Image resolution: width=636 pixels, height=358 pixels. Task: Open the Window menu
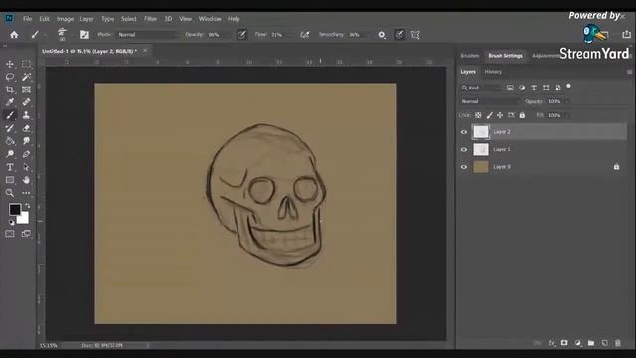210,19
